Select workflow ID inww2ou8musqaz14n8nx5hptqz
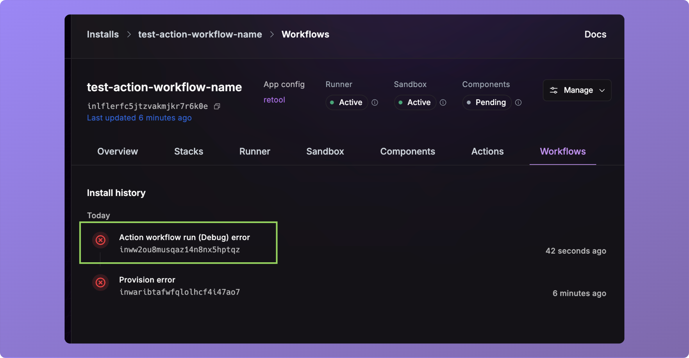The height and width of the screenshot is (358, 689). click(x=180, y=250)
